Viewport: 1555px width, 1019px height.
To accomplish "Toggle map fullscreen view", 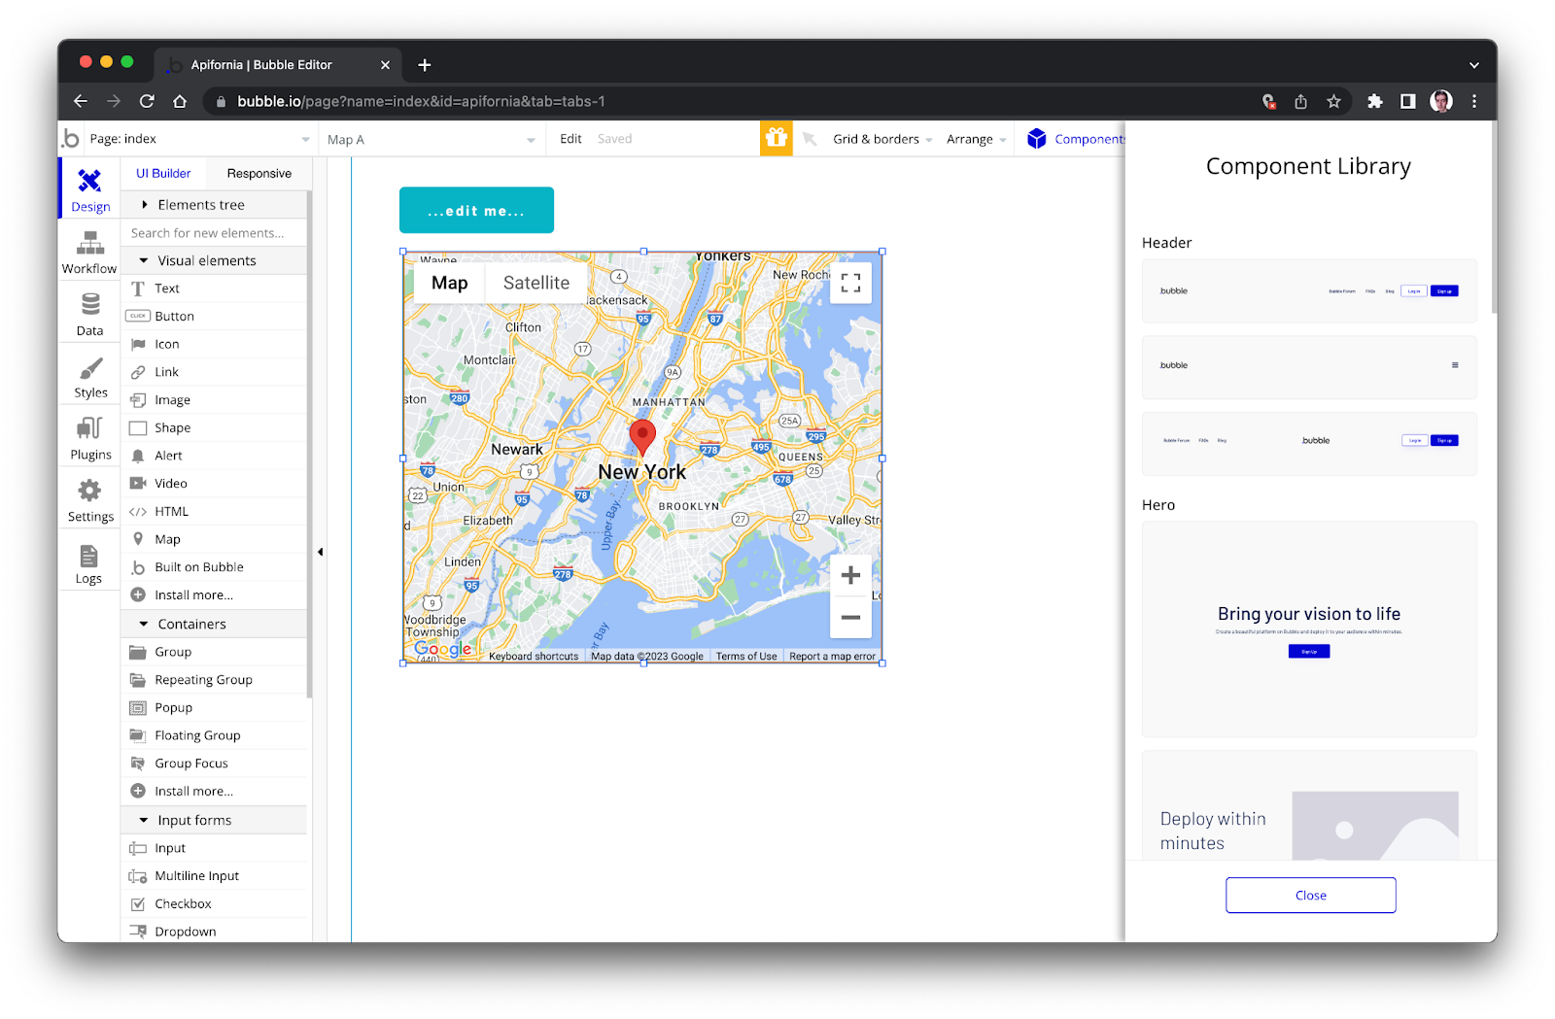I will 850,283.
